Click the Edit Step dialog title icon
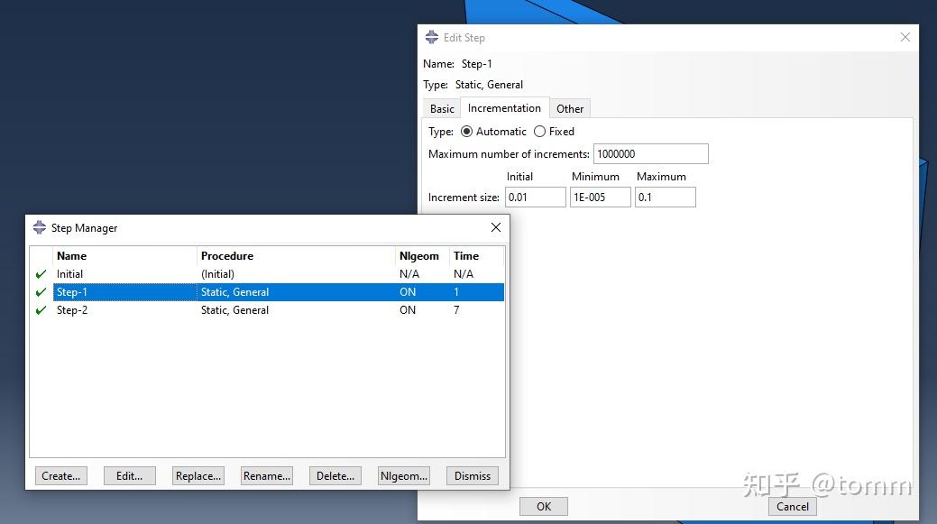937x524 pixels. tap(430, 37)
